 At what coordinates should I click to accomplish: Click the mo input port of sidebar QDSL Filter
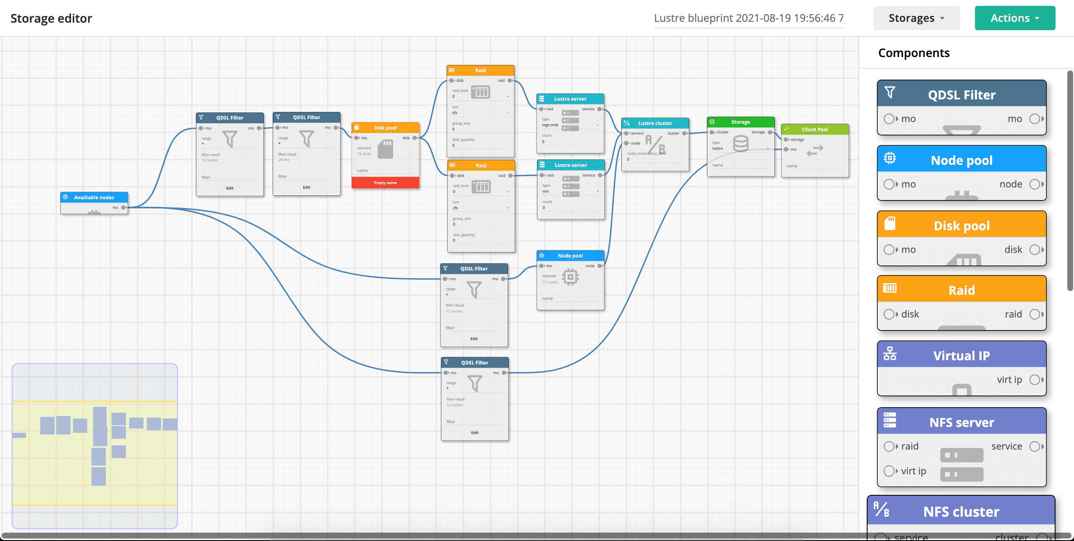click(888, 119)
